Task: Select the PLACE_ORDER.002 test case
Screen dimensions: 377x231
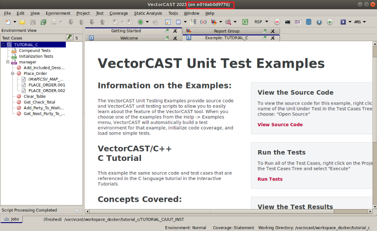Action: [47, 91]
